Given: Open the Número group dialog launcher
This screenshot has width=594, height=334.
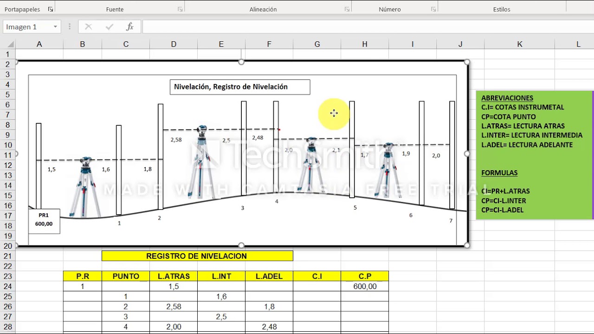Looking at the screenshot, I should 433,9.
